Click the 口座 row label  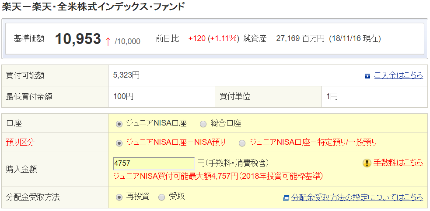(x=14, y=123)
